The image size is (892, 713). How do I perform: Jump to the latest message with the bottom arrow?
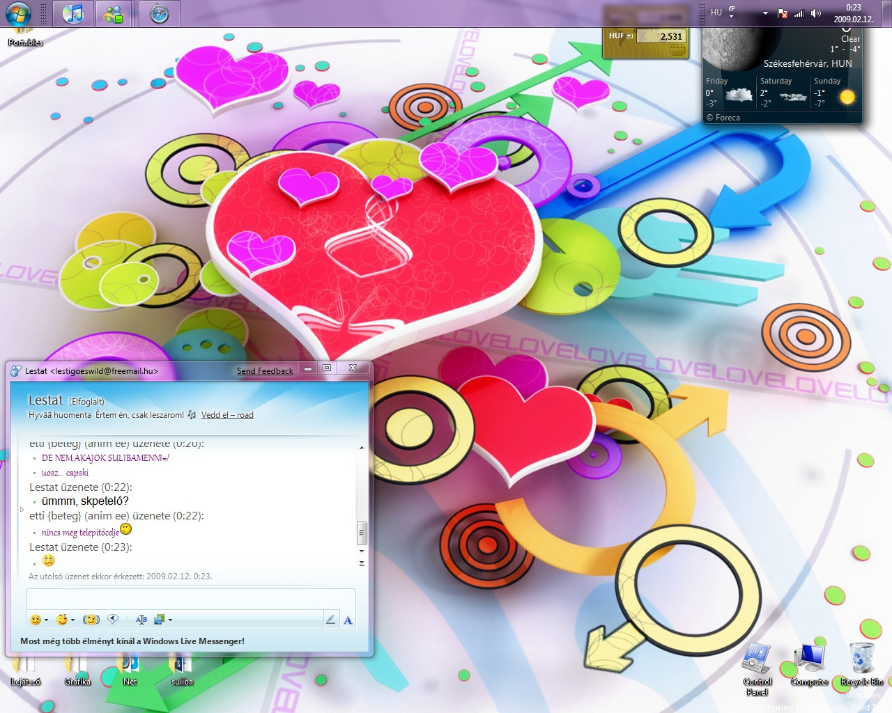[x=362, y=563]
